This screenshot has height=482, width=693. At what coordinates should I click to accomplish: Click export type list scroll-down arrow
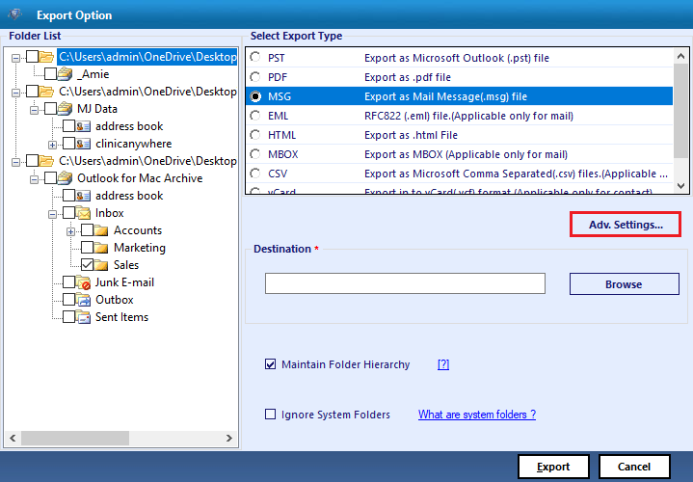point(680,186)
